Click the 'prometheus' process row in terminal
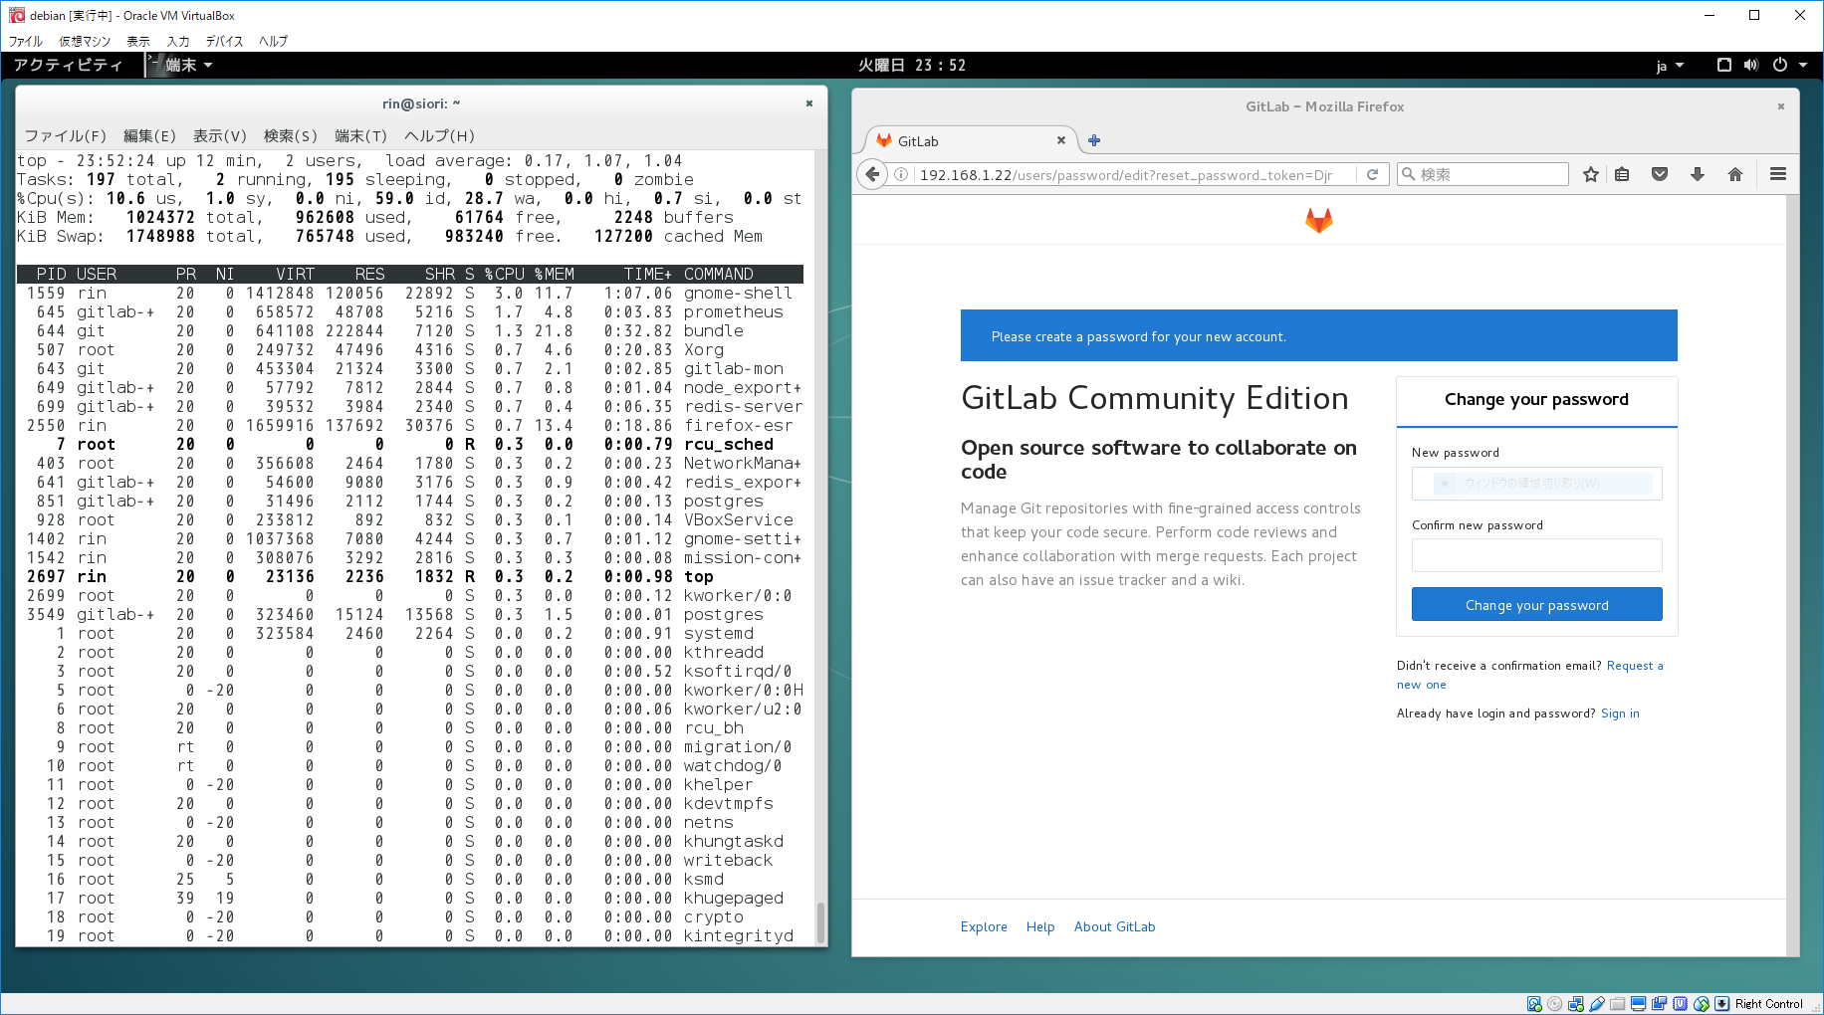Screen dimensions: 1824x1015 coord(410,312)
